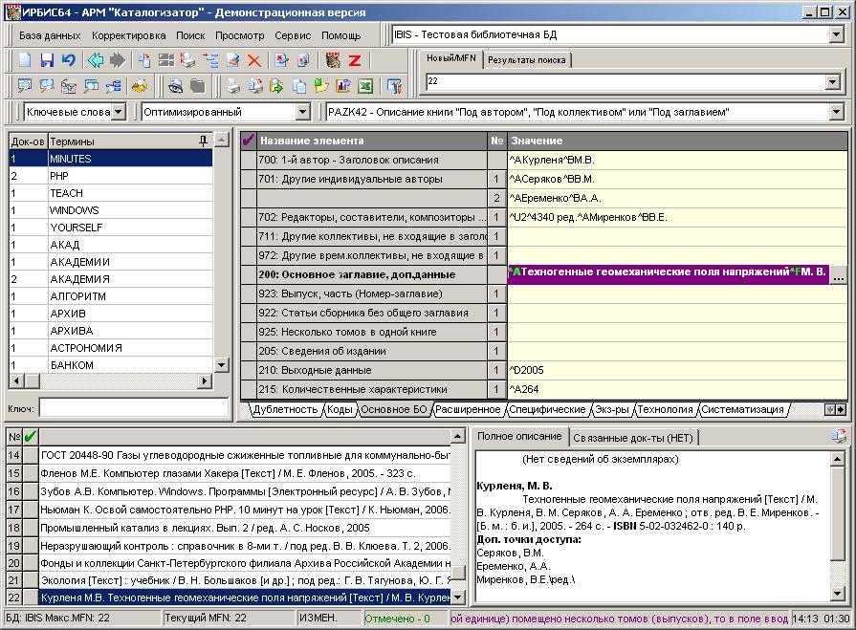Expand the 'Ключевые слова' dictionary dropdown
856x630 pixels.
tap(118, 112)
